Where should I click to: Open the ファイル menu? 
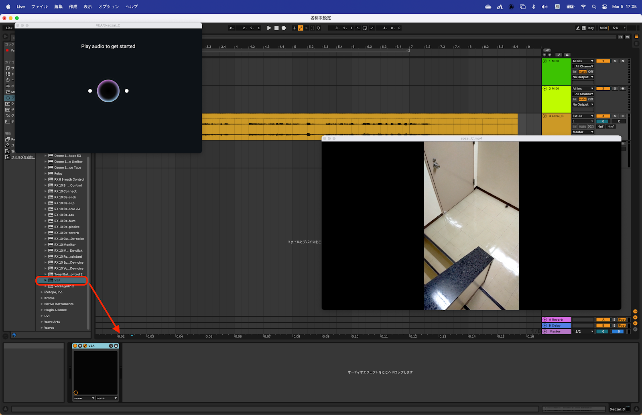coord(39,7)
